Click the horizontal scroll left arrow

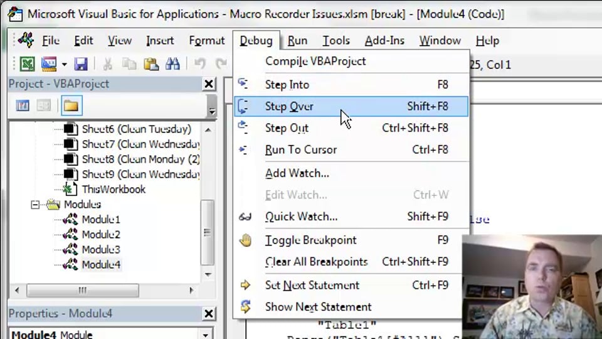click(x=17, y=290)
